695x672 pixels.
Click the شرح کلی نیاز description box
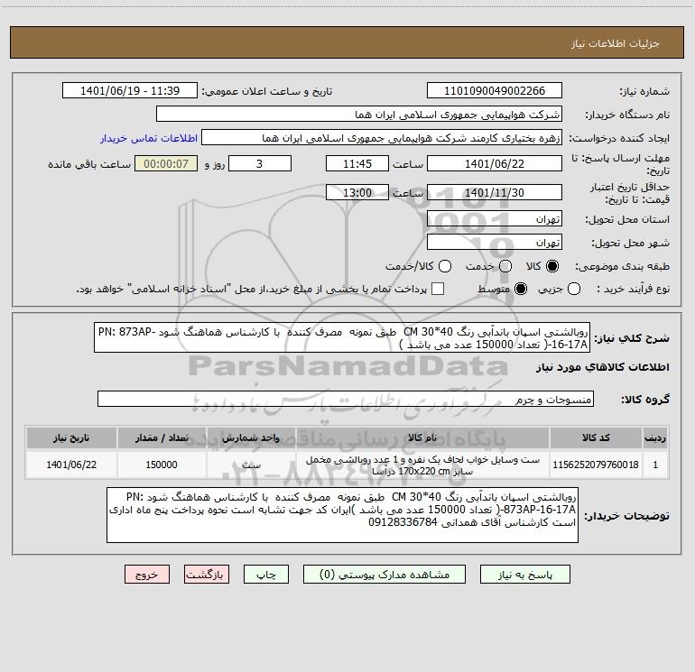(342, 337)
